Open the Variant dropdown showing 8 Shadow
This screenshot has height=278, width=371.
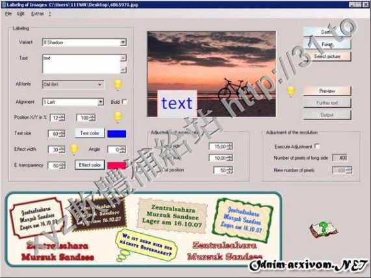point(84,43)
